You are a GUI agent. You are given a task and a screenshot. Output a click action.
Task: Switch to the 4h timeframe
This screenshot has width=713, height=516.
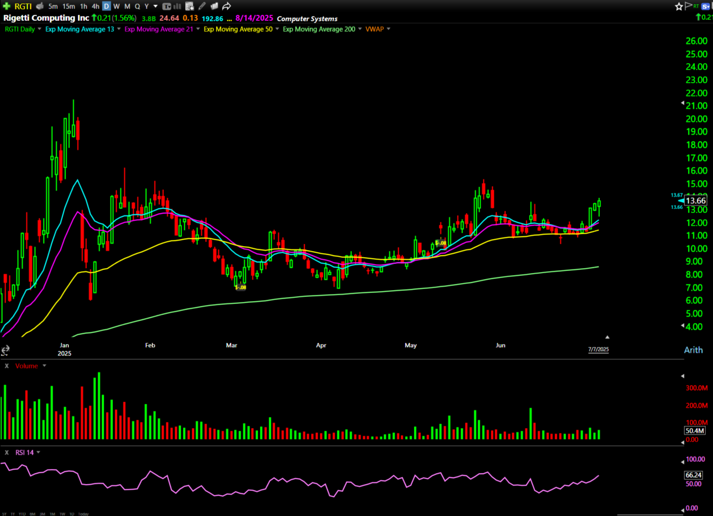pyautogui.click(x=96, y=6)
